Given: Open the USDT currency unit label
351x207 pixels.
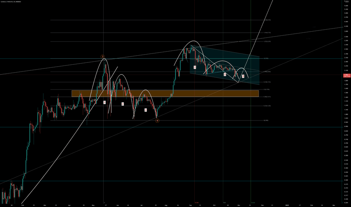Looking at the screenshot, I should point(346,2).
